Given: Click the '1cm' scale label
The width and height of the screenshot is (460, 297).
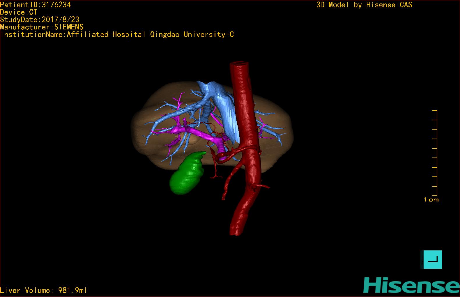Looking at the screenshot, I should 431,200.
